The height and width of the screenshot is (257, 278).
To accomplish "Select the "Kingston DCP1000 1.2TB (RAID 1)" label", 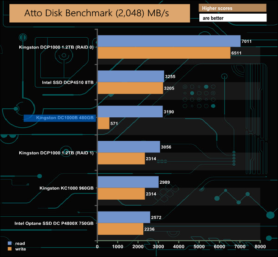I will click(x=56, y=153).
